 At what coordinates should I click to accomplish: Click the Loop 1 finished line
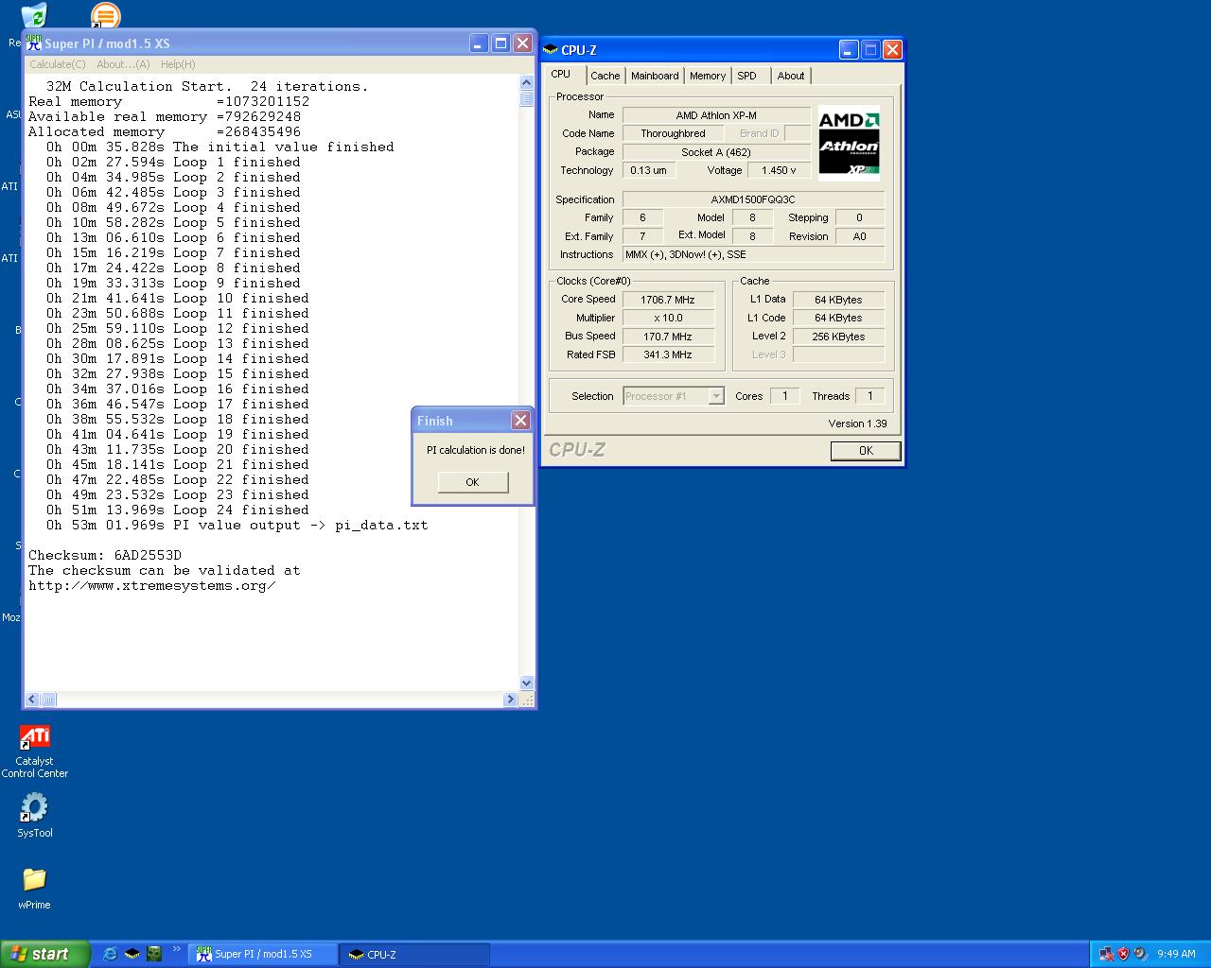tap(173, 162)
